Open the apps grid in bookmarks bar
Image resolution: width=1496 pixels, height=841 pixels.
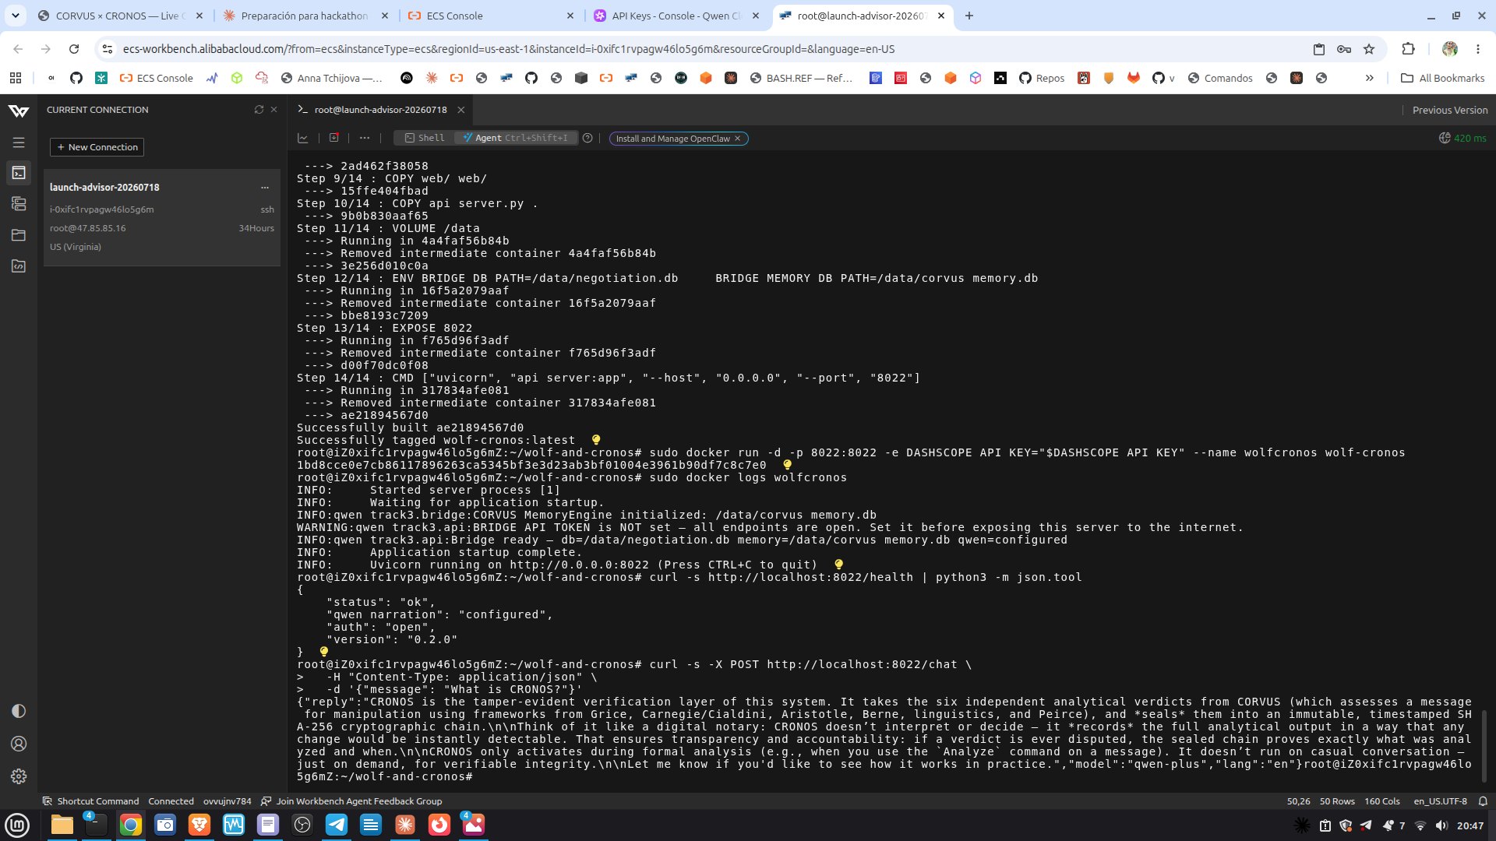tap(16, 78)
